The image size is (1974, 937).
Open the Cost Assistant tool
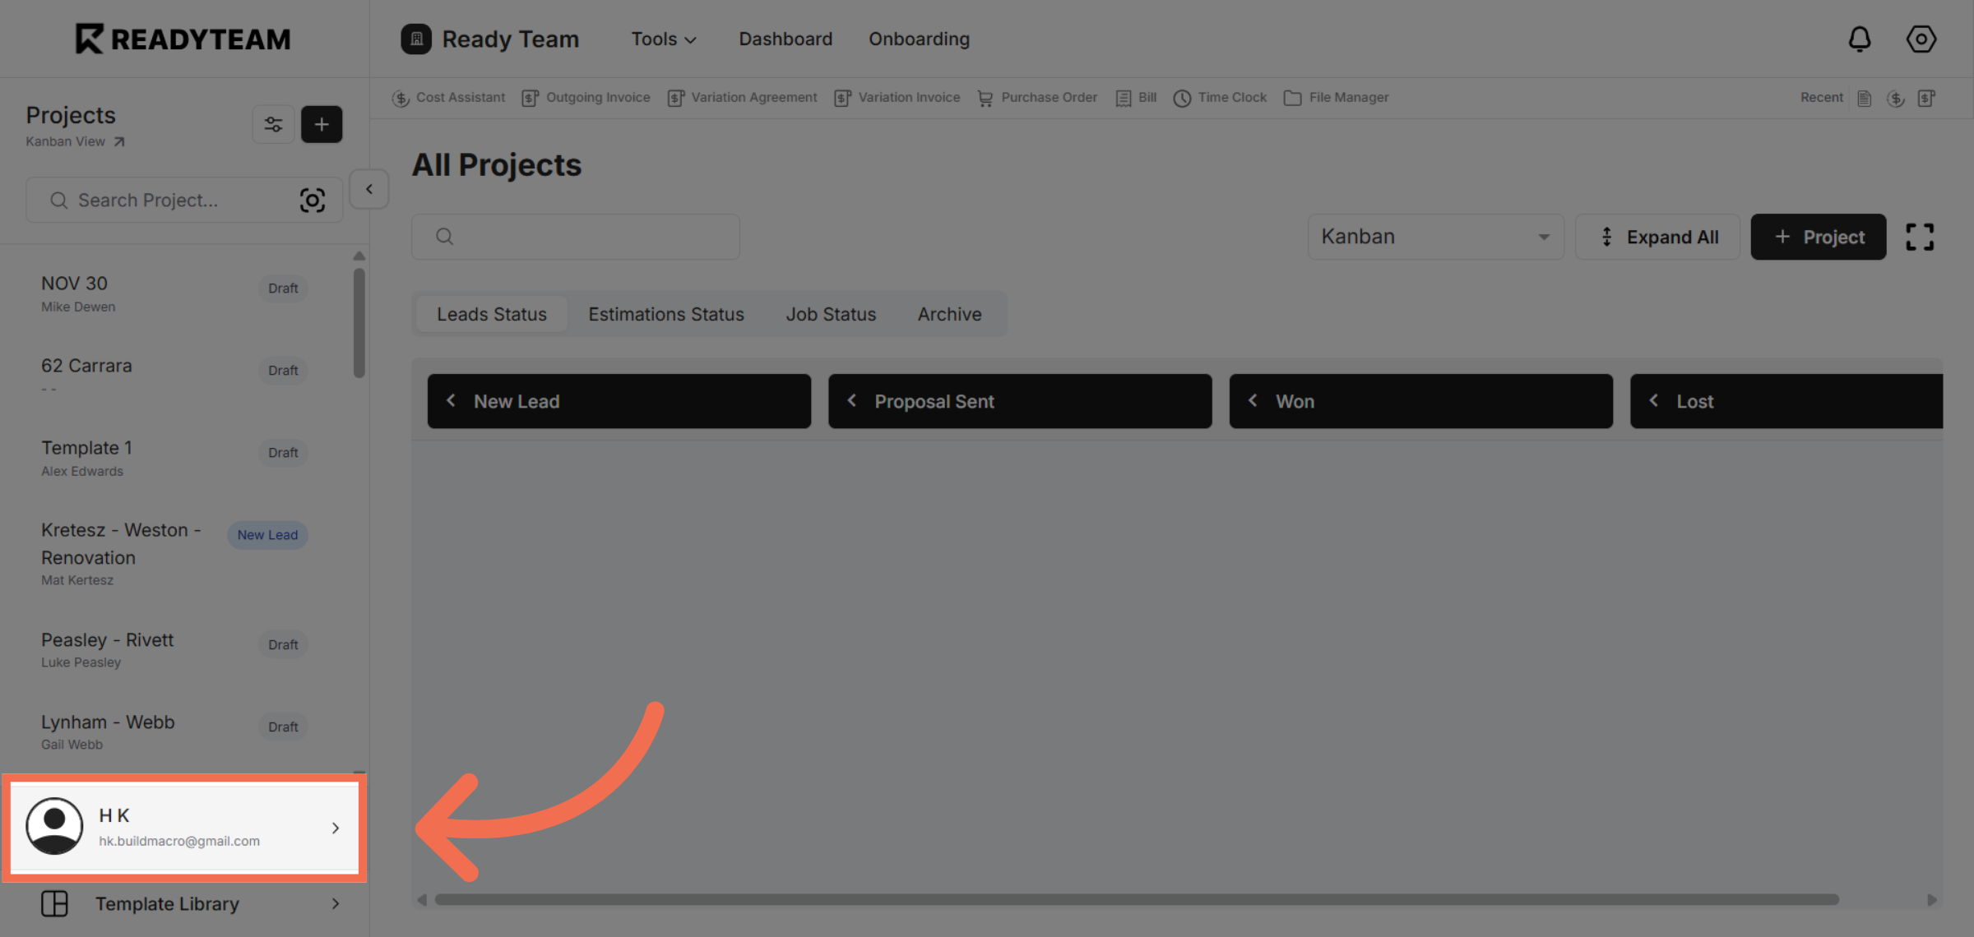[x=450, y=97]
